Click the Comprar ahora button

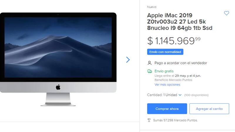tap(167, 109)
